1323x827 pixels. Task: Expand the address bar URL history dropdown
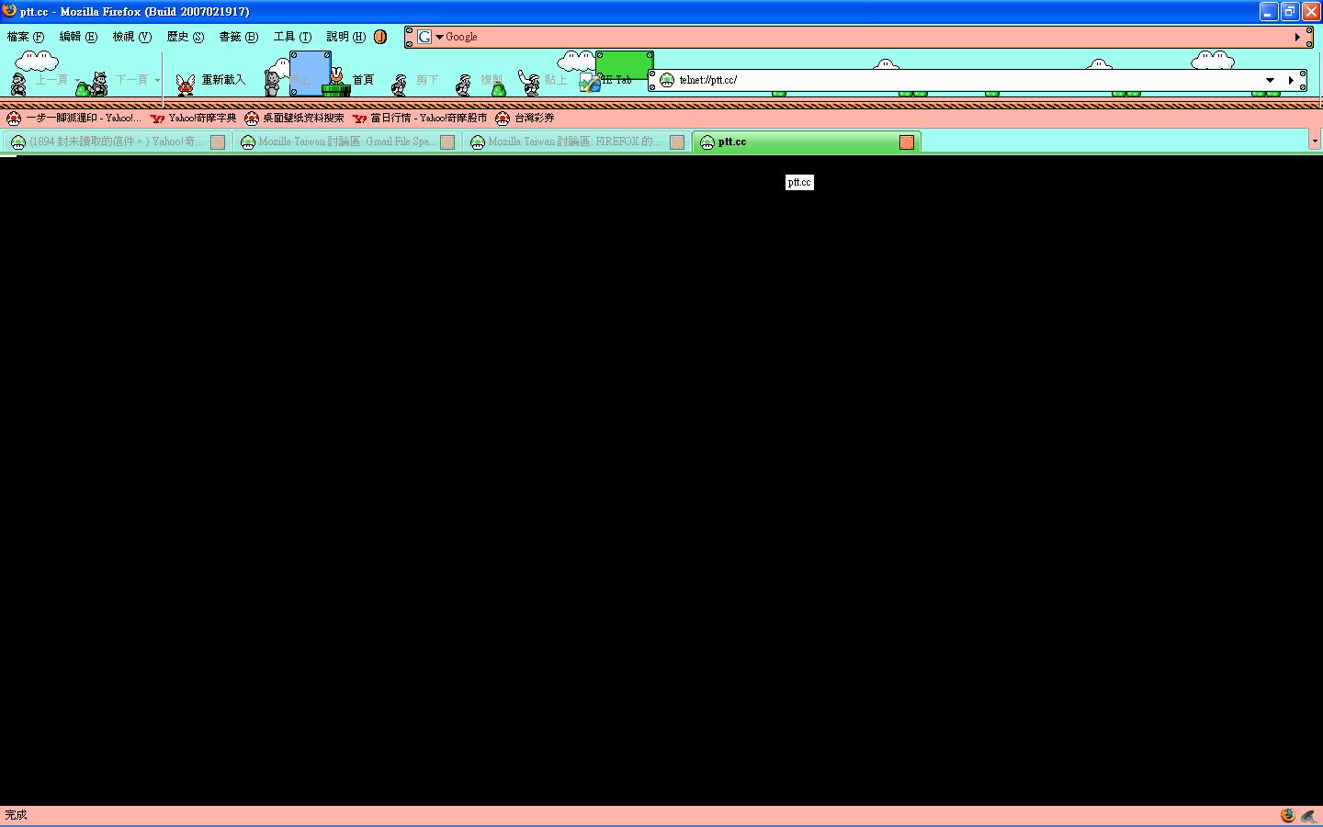tap(1271, 80)
